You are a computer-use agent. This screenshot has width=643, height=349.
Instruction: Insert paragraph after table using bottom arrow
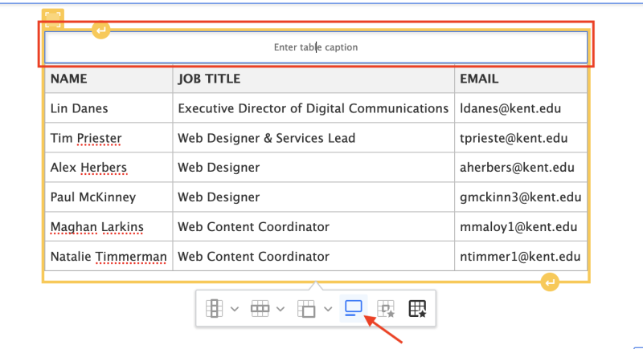(x=550, y=282)
